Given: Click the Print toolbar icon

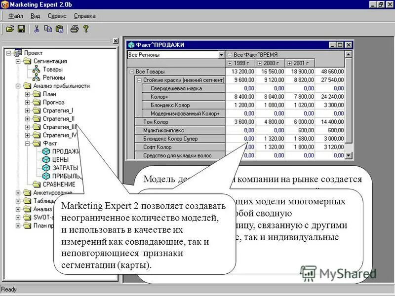Looking at the screenshot, I should pyautogui.click(x=75, y=29).
